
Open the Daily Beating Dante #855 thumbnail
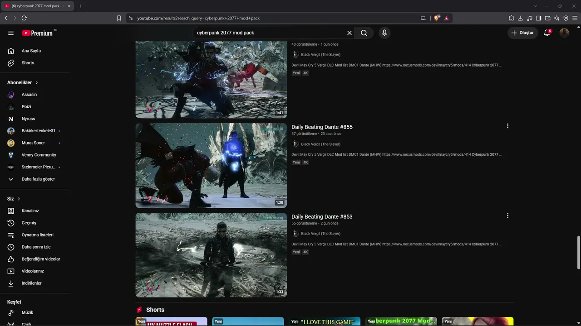[x=211, y=165]
